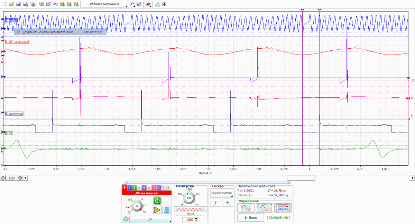Click the new document icon
The width and height of the screenshot is (415, 224).
tap(4, 4)
